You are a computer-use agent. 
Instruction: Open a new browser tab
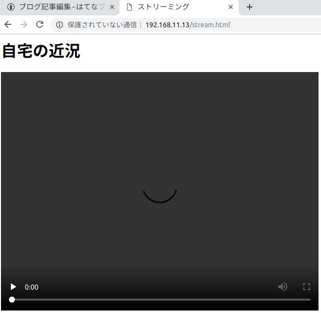click(x=250, y=7)
